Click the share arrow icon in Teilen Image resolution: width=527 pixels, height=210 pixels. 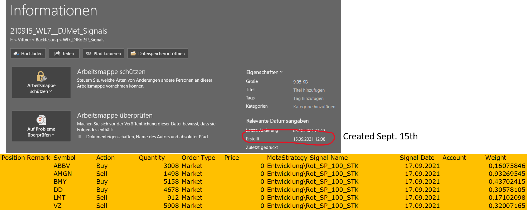coord(57,54)
